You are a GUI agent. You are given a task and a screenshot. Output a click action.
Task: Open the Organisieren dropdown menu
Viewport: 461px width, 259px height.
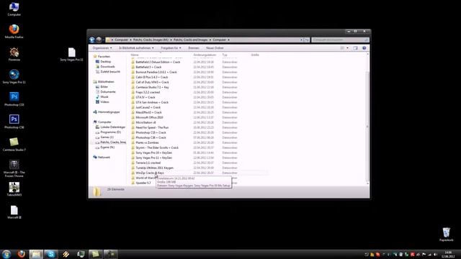pos(102,48)
